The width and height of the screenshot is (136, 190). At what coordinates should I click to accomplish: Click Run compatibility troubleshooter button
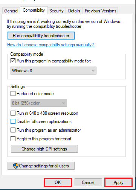pos(41,36)
